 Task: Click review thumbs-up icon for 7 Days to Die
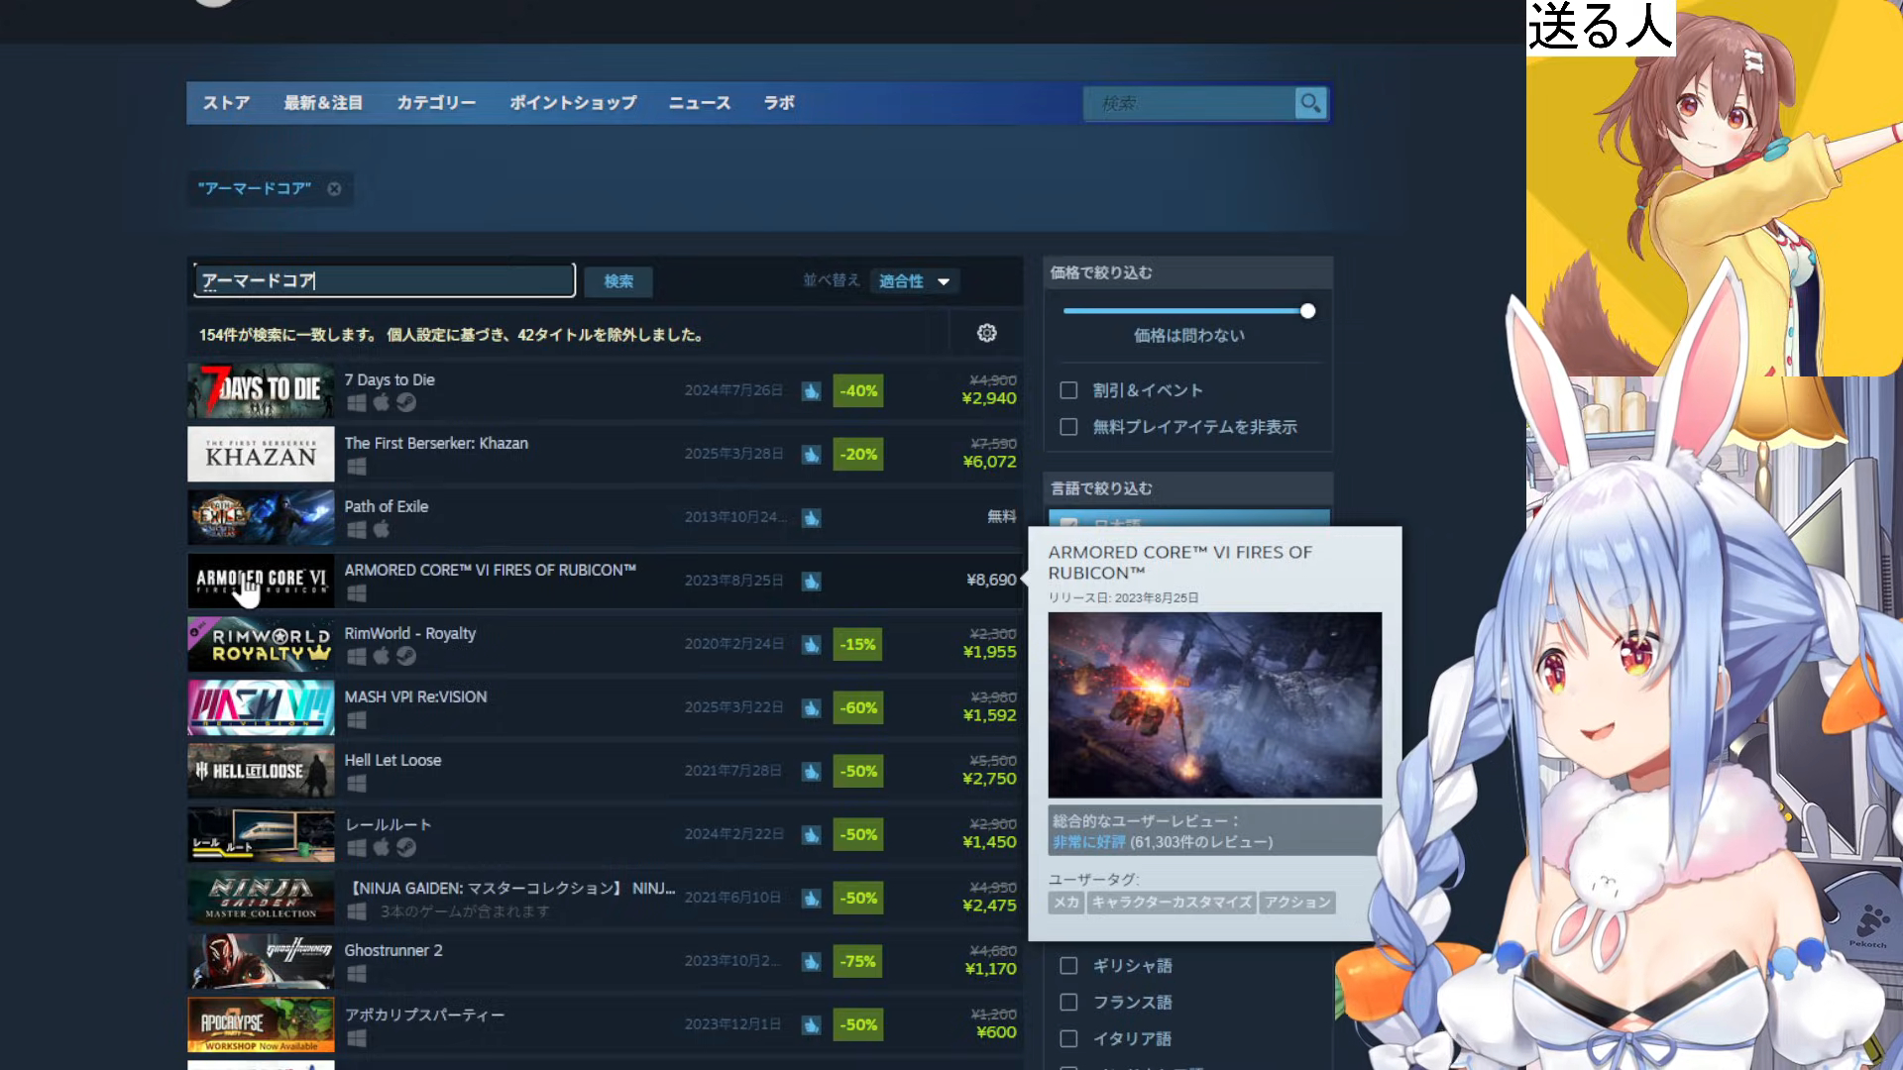click(811, 391)
